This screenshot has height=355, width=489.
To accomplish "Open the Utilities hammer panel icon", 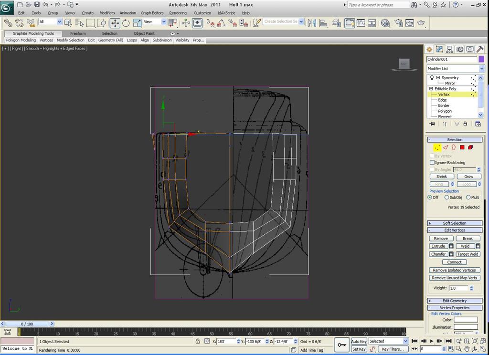I will point(480,49).
